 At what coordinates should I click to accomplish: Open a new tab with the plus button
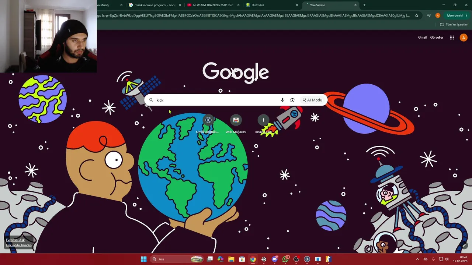tap(364, 5)
